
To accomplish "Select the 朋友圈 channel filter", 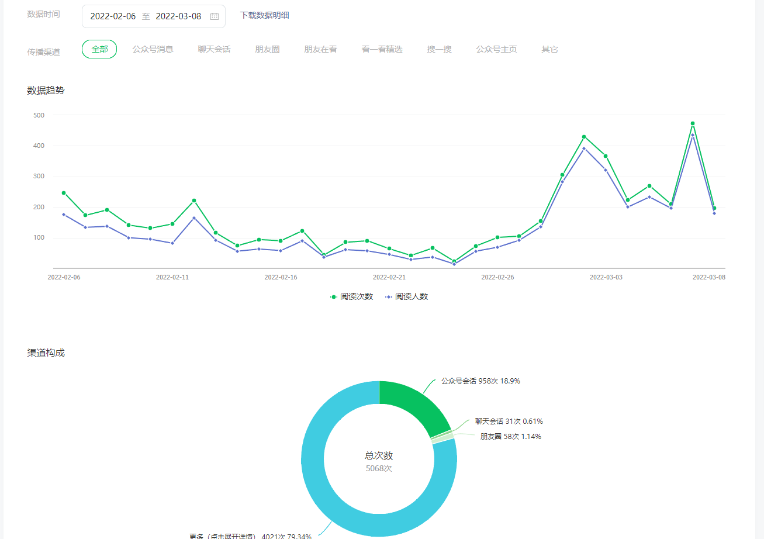I will tap(267, 49).
